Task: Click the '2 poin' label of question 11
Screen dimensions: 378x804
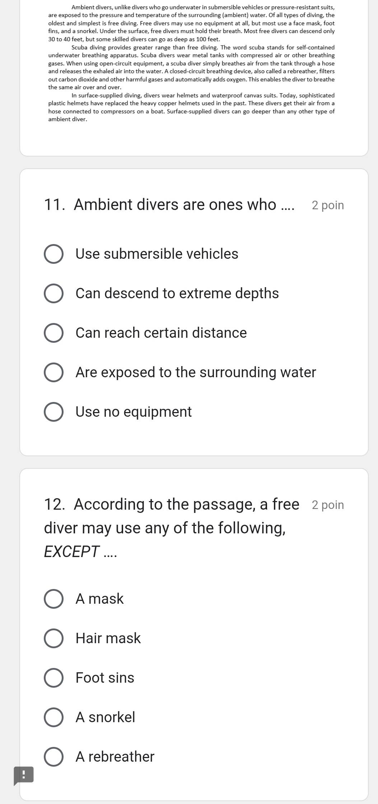Action: click(328, 205)
